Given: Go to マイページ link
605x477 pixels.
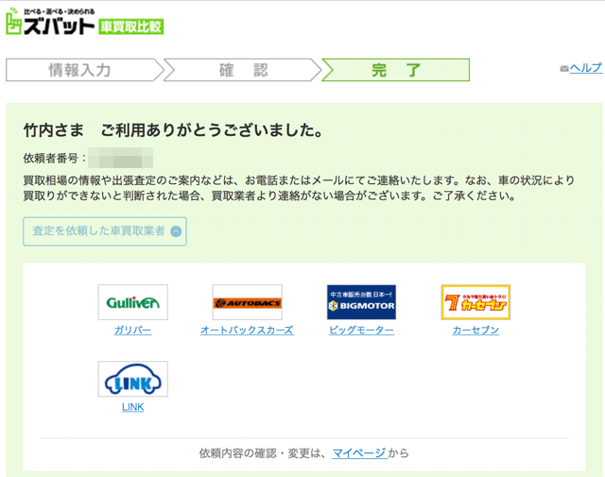Looking at the screenshot, I should pyautogui.click(x=359, y=453).
